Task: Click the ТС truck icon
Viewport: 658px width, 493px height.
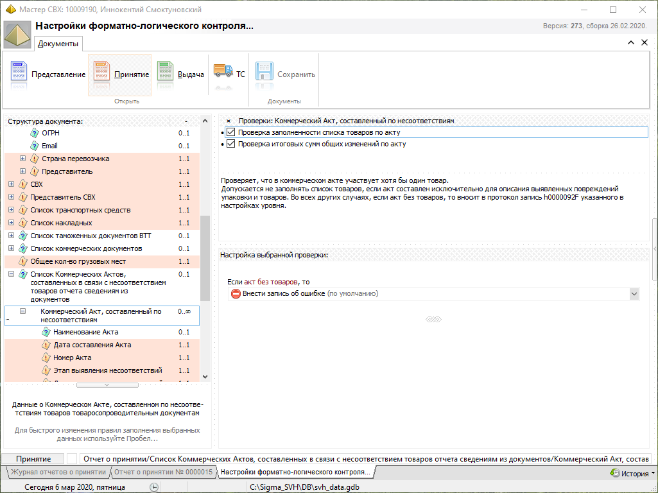Action: click(223, 71)
